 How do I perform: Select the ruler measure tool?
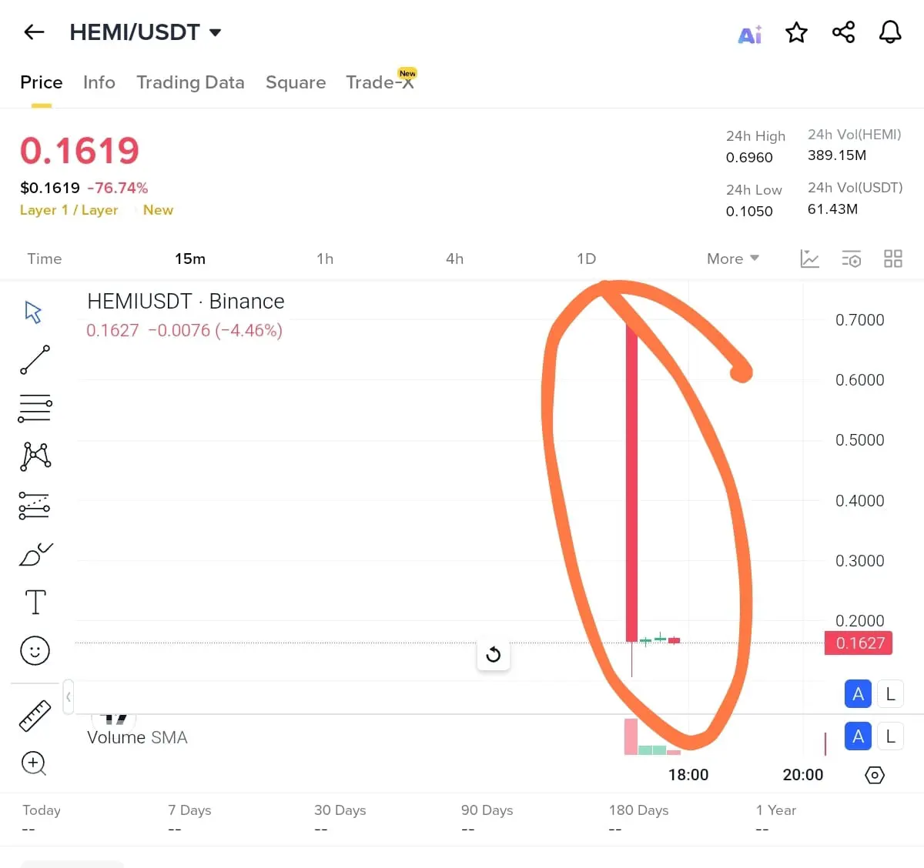35,716
